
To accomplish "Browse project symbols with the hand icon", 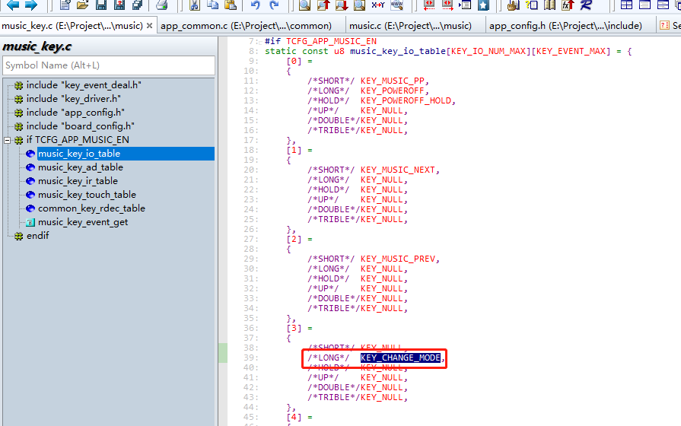I will point(514,5).
